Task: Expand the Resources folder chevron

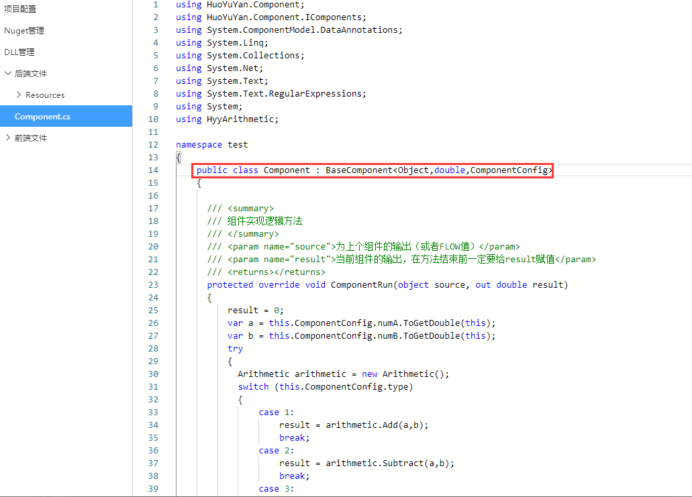Action: 18,95
